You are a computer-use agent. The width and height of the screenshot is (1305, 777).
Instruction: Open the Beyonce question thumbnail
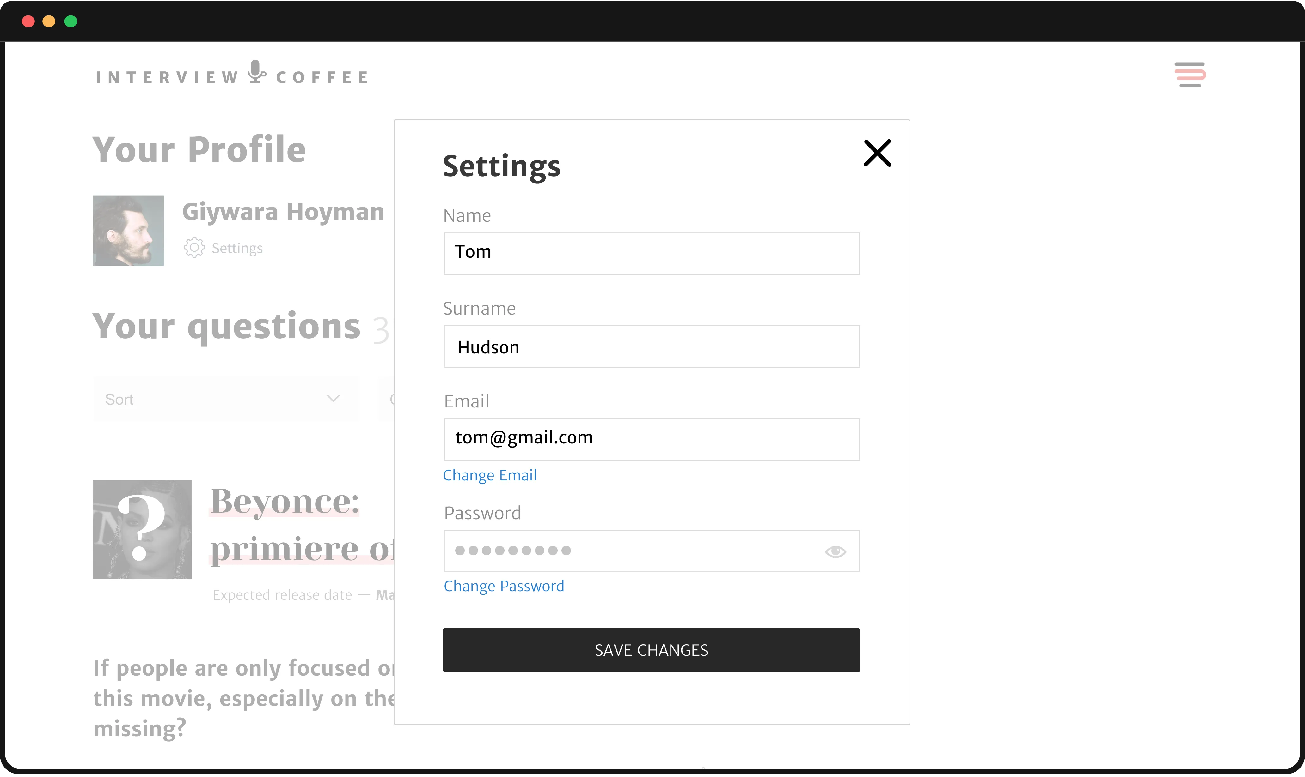(142, 529)
